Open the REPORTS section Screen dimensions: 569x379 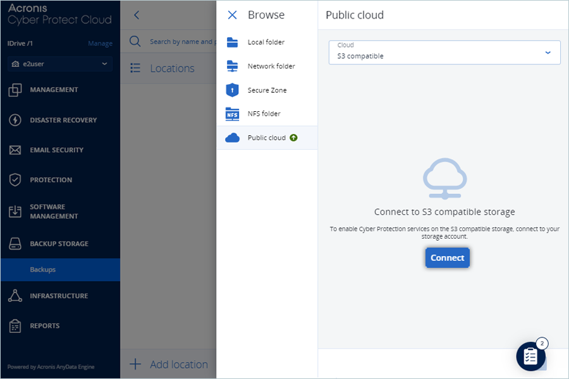pos(45,326)
